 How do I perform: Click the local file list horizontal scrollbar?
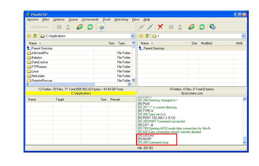pyautogui.click(x=62, y=84)
